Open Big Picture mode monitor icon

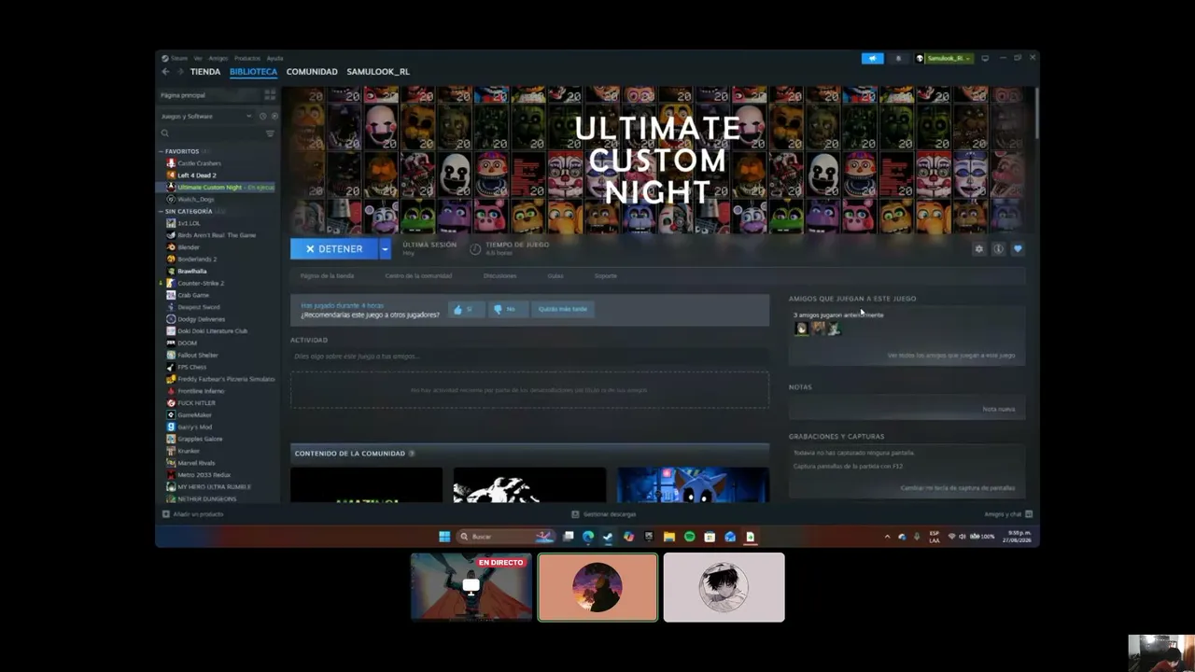[985, 58]
